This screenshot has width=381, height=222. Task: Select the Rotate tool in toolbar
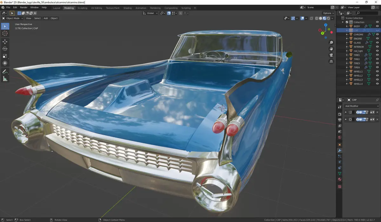[5, 49]
